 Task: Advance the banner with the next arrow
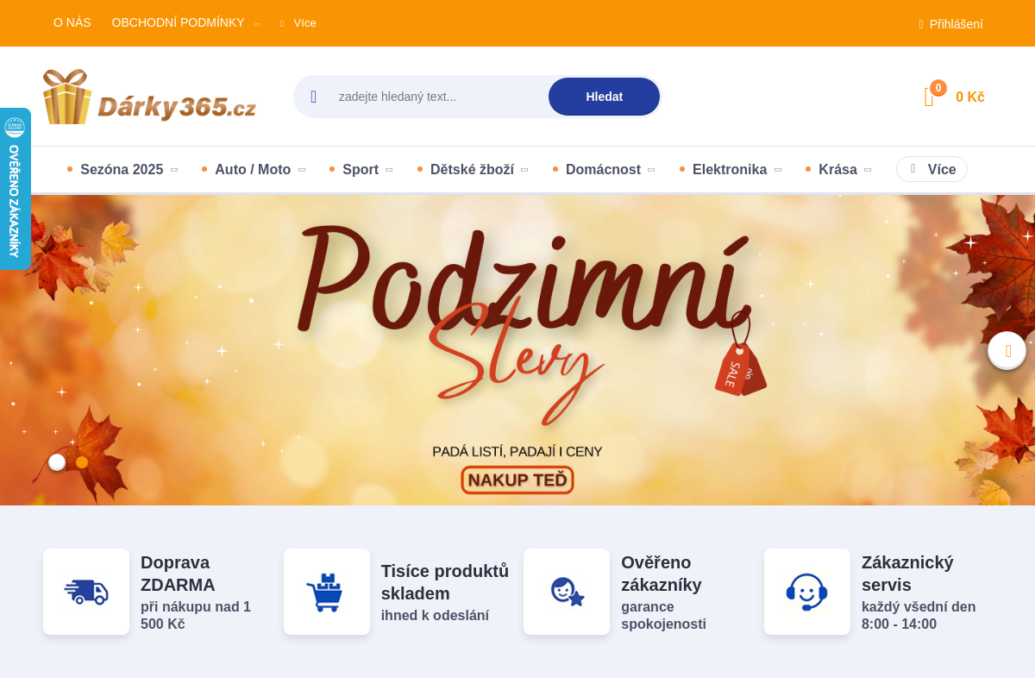click(1007, 351)
